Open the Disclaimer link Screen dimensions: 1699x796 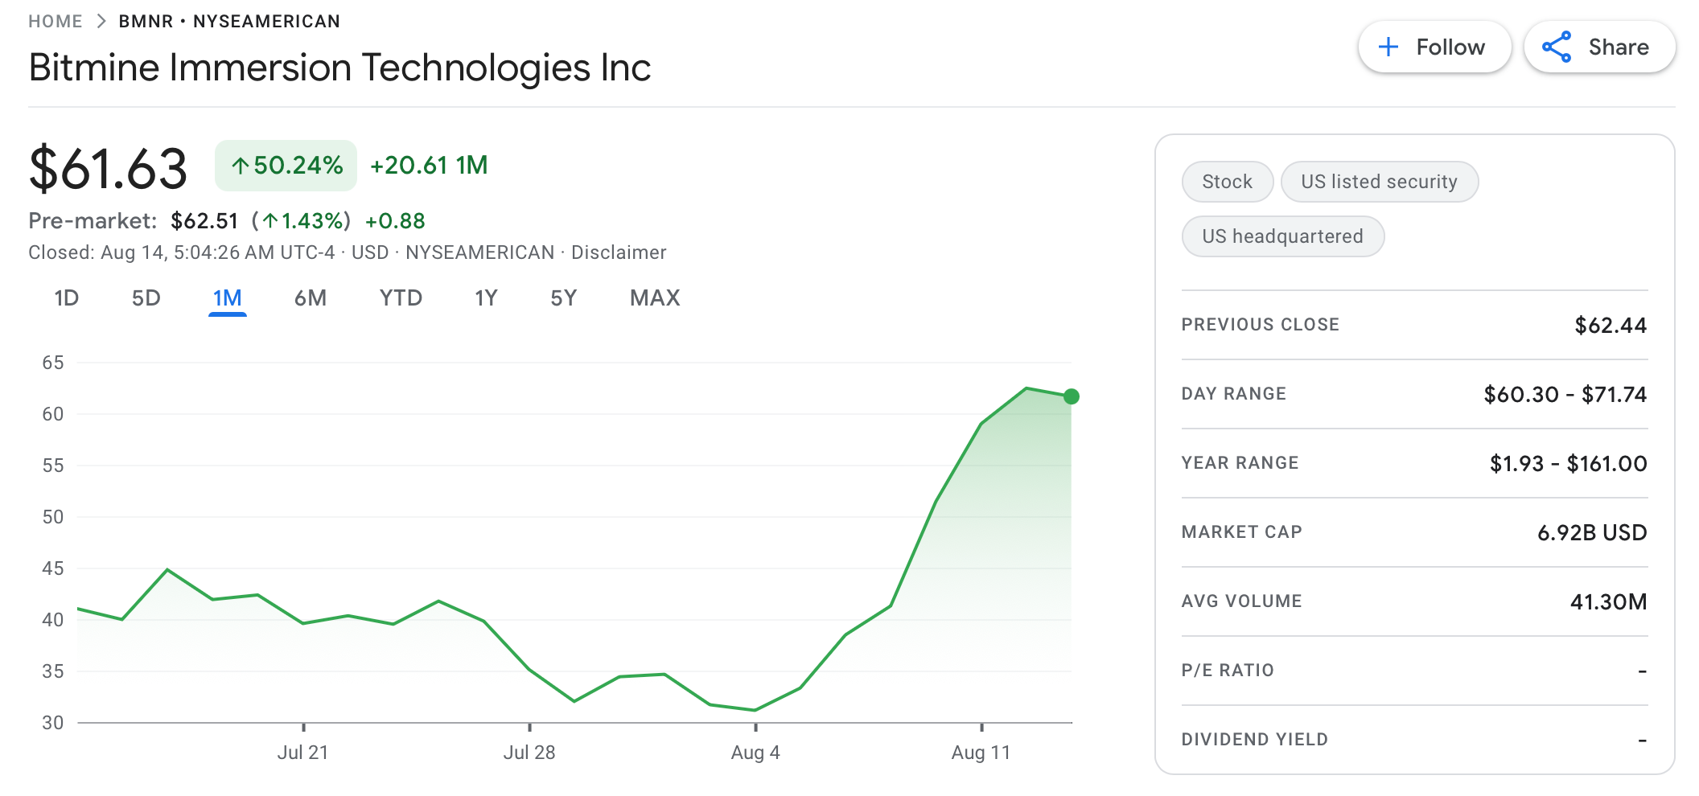pyautogui.click(x=619, y=252)
